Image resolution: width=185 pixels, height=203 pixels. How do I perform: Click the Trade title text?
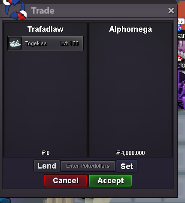(43, 11)
